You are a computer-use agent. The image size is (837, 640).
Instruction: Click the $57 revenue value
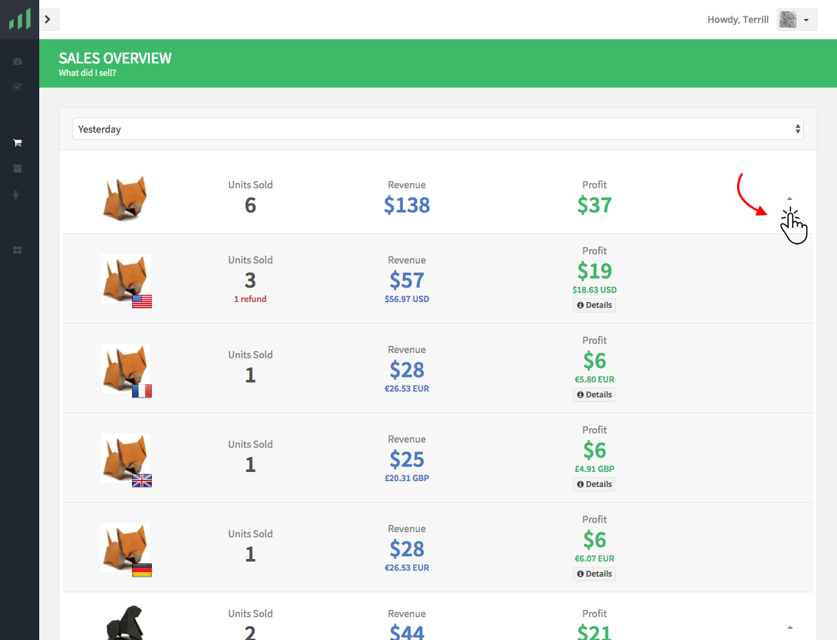click(407, 280)
